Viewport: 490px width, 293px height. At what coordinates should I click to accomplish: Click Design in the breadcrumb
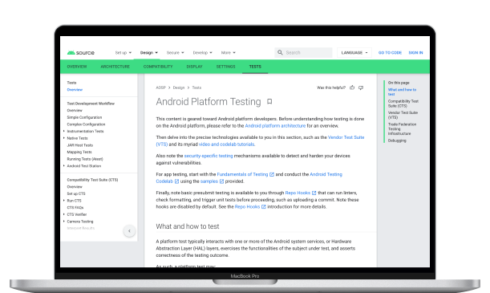[x=179, y=87]
